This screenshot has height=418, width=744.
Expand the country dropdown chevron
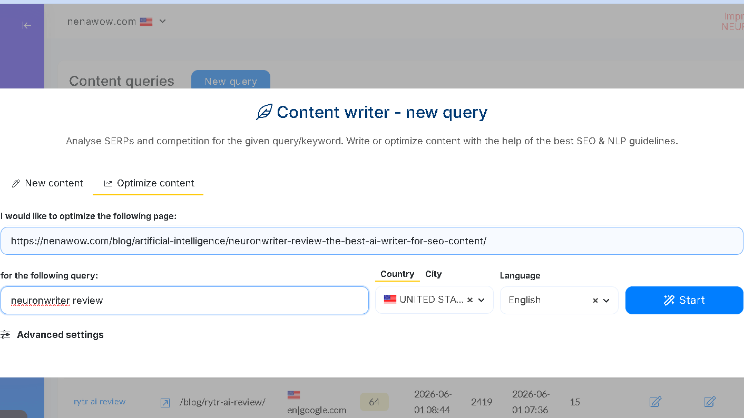[482, 300]
